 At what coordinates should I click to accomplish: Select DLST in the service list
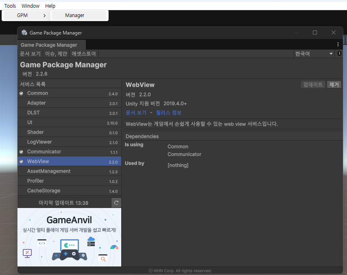coord(69,113)
